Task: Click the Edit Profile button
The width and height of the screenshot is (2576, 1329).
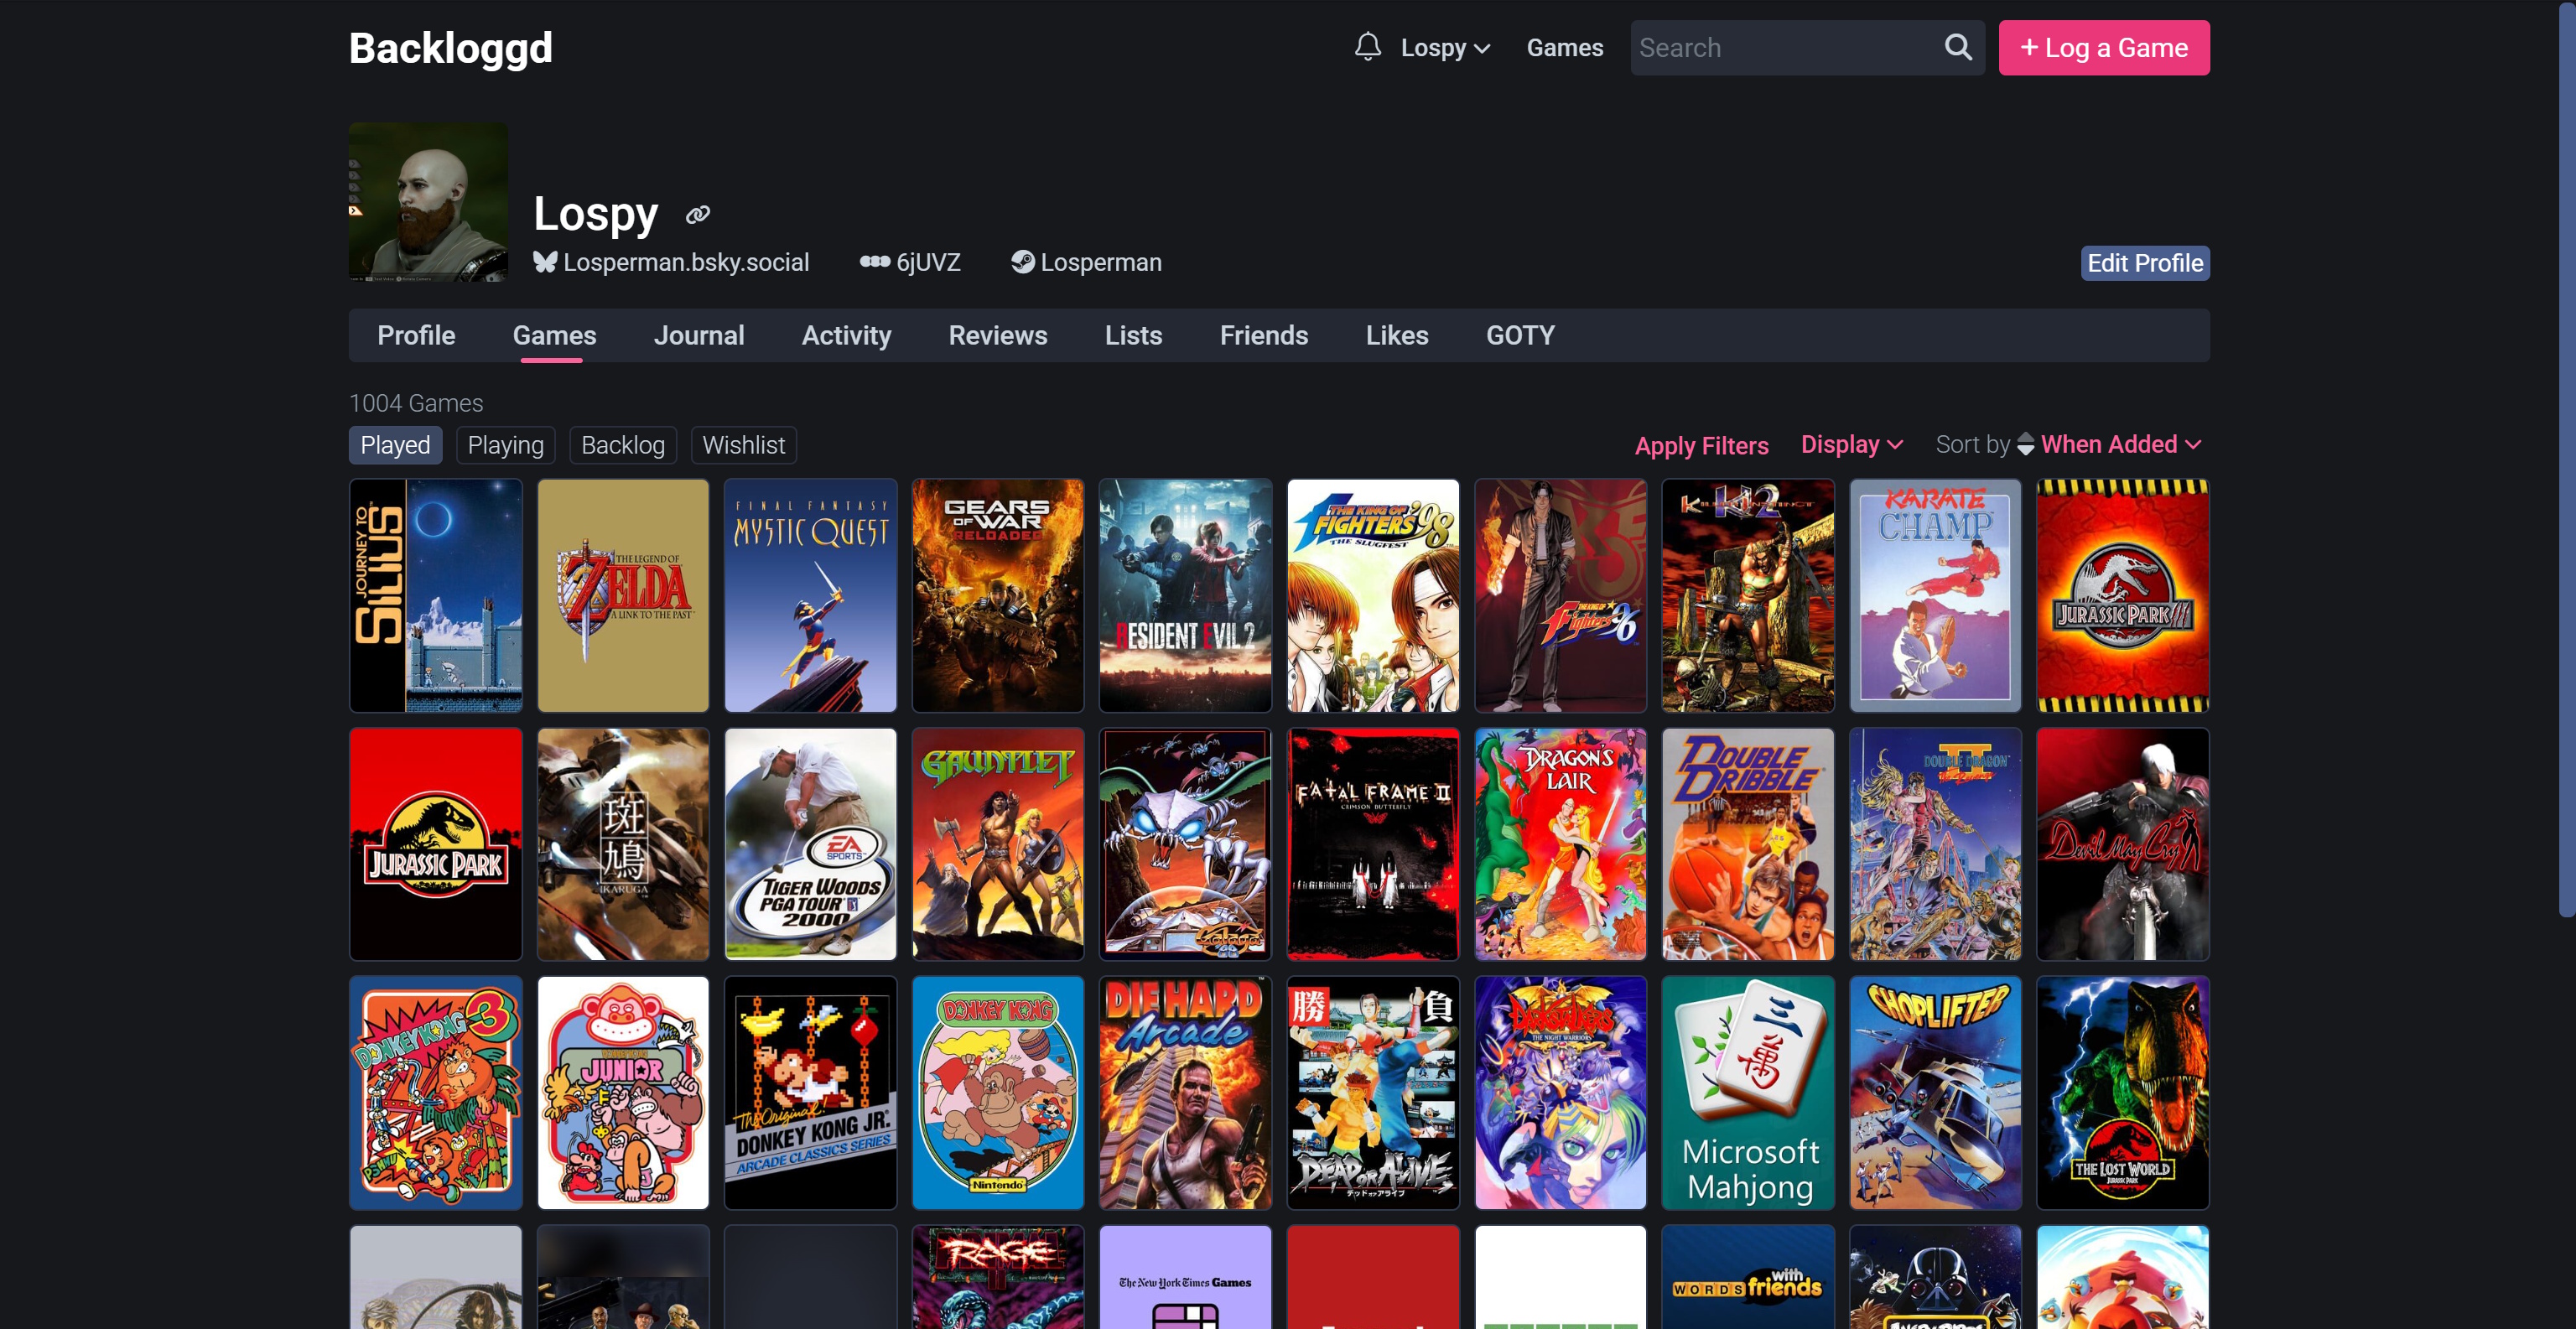Action: (x=2144, y=263)
